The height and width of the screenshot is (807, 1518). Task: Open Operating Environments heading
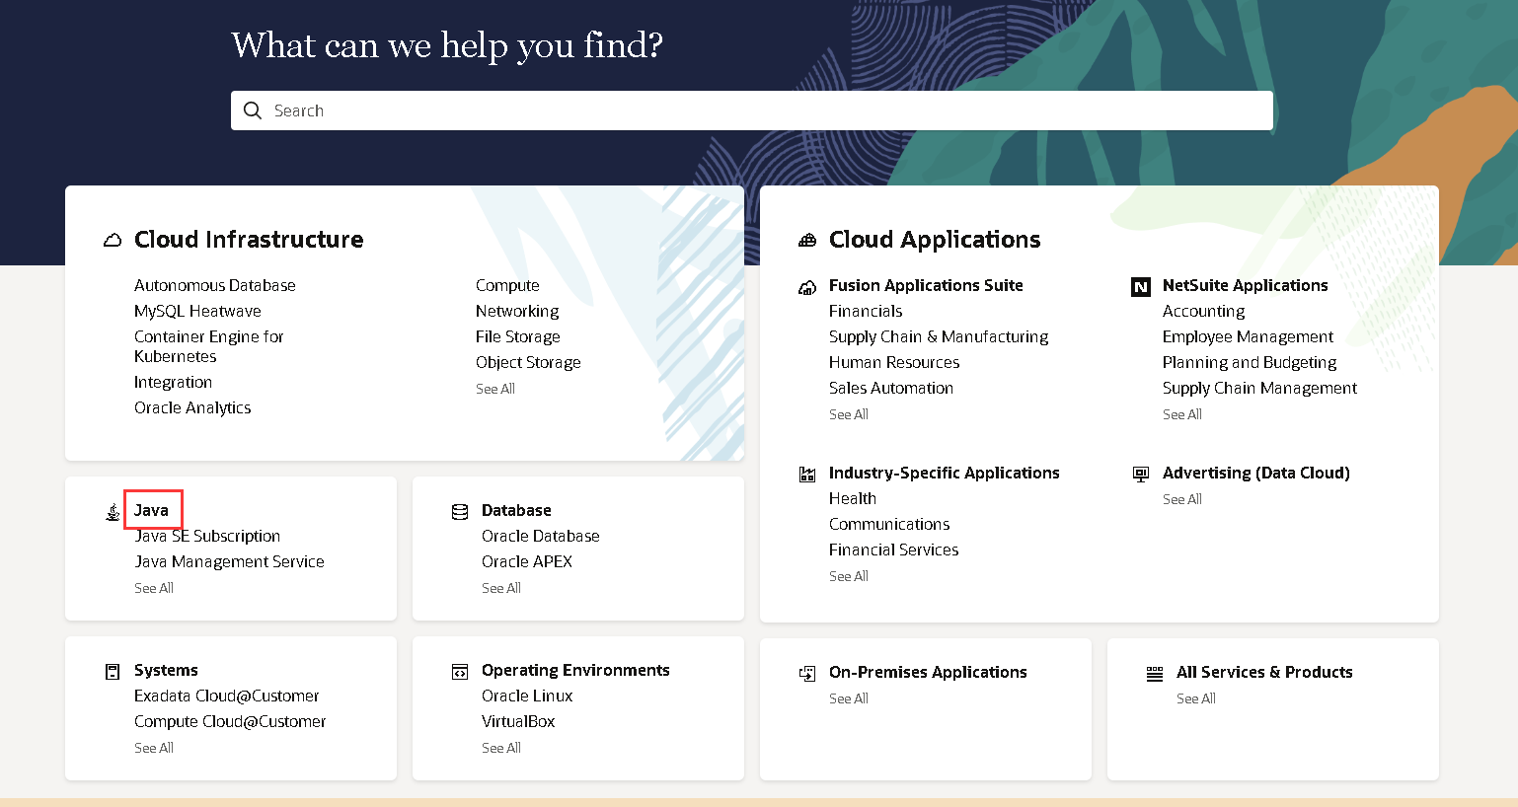click(575, 670)
